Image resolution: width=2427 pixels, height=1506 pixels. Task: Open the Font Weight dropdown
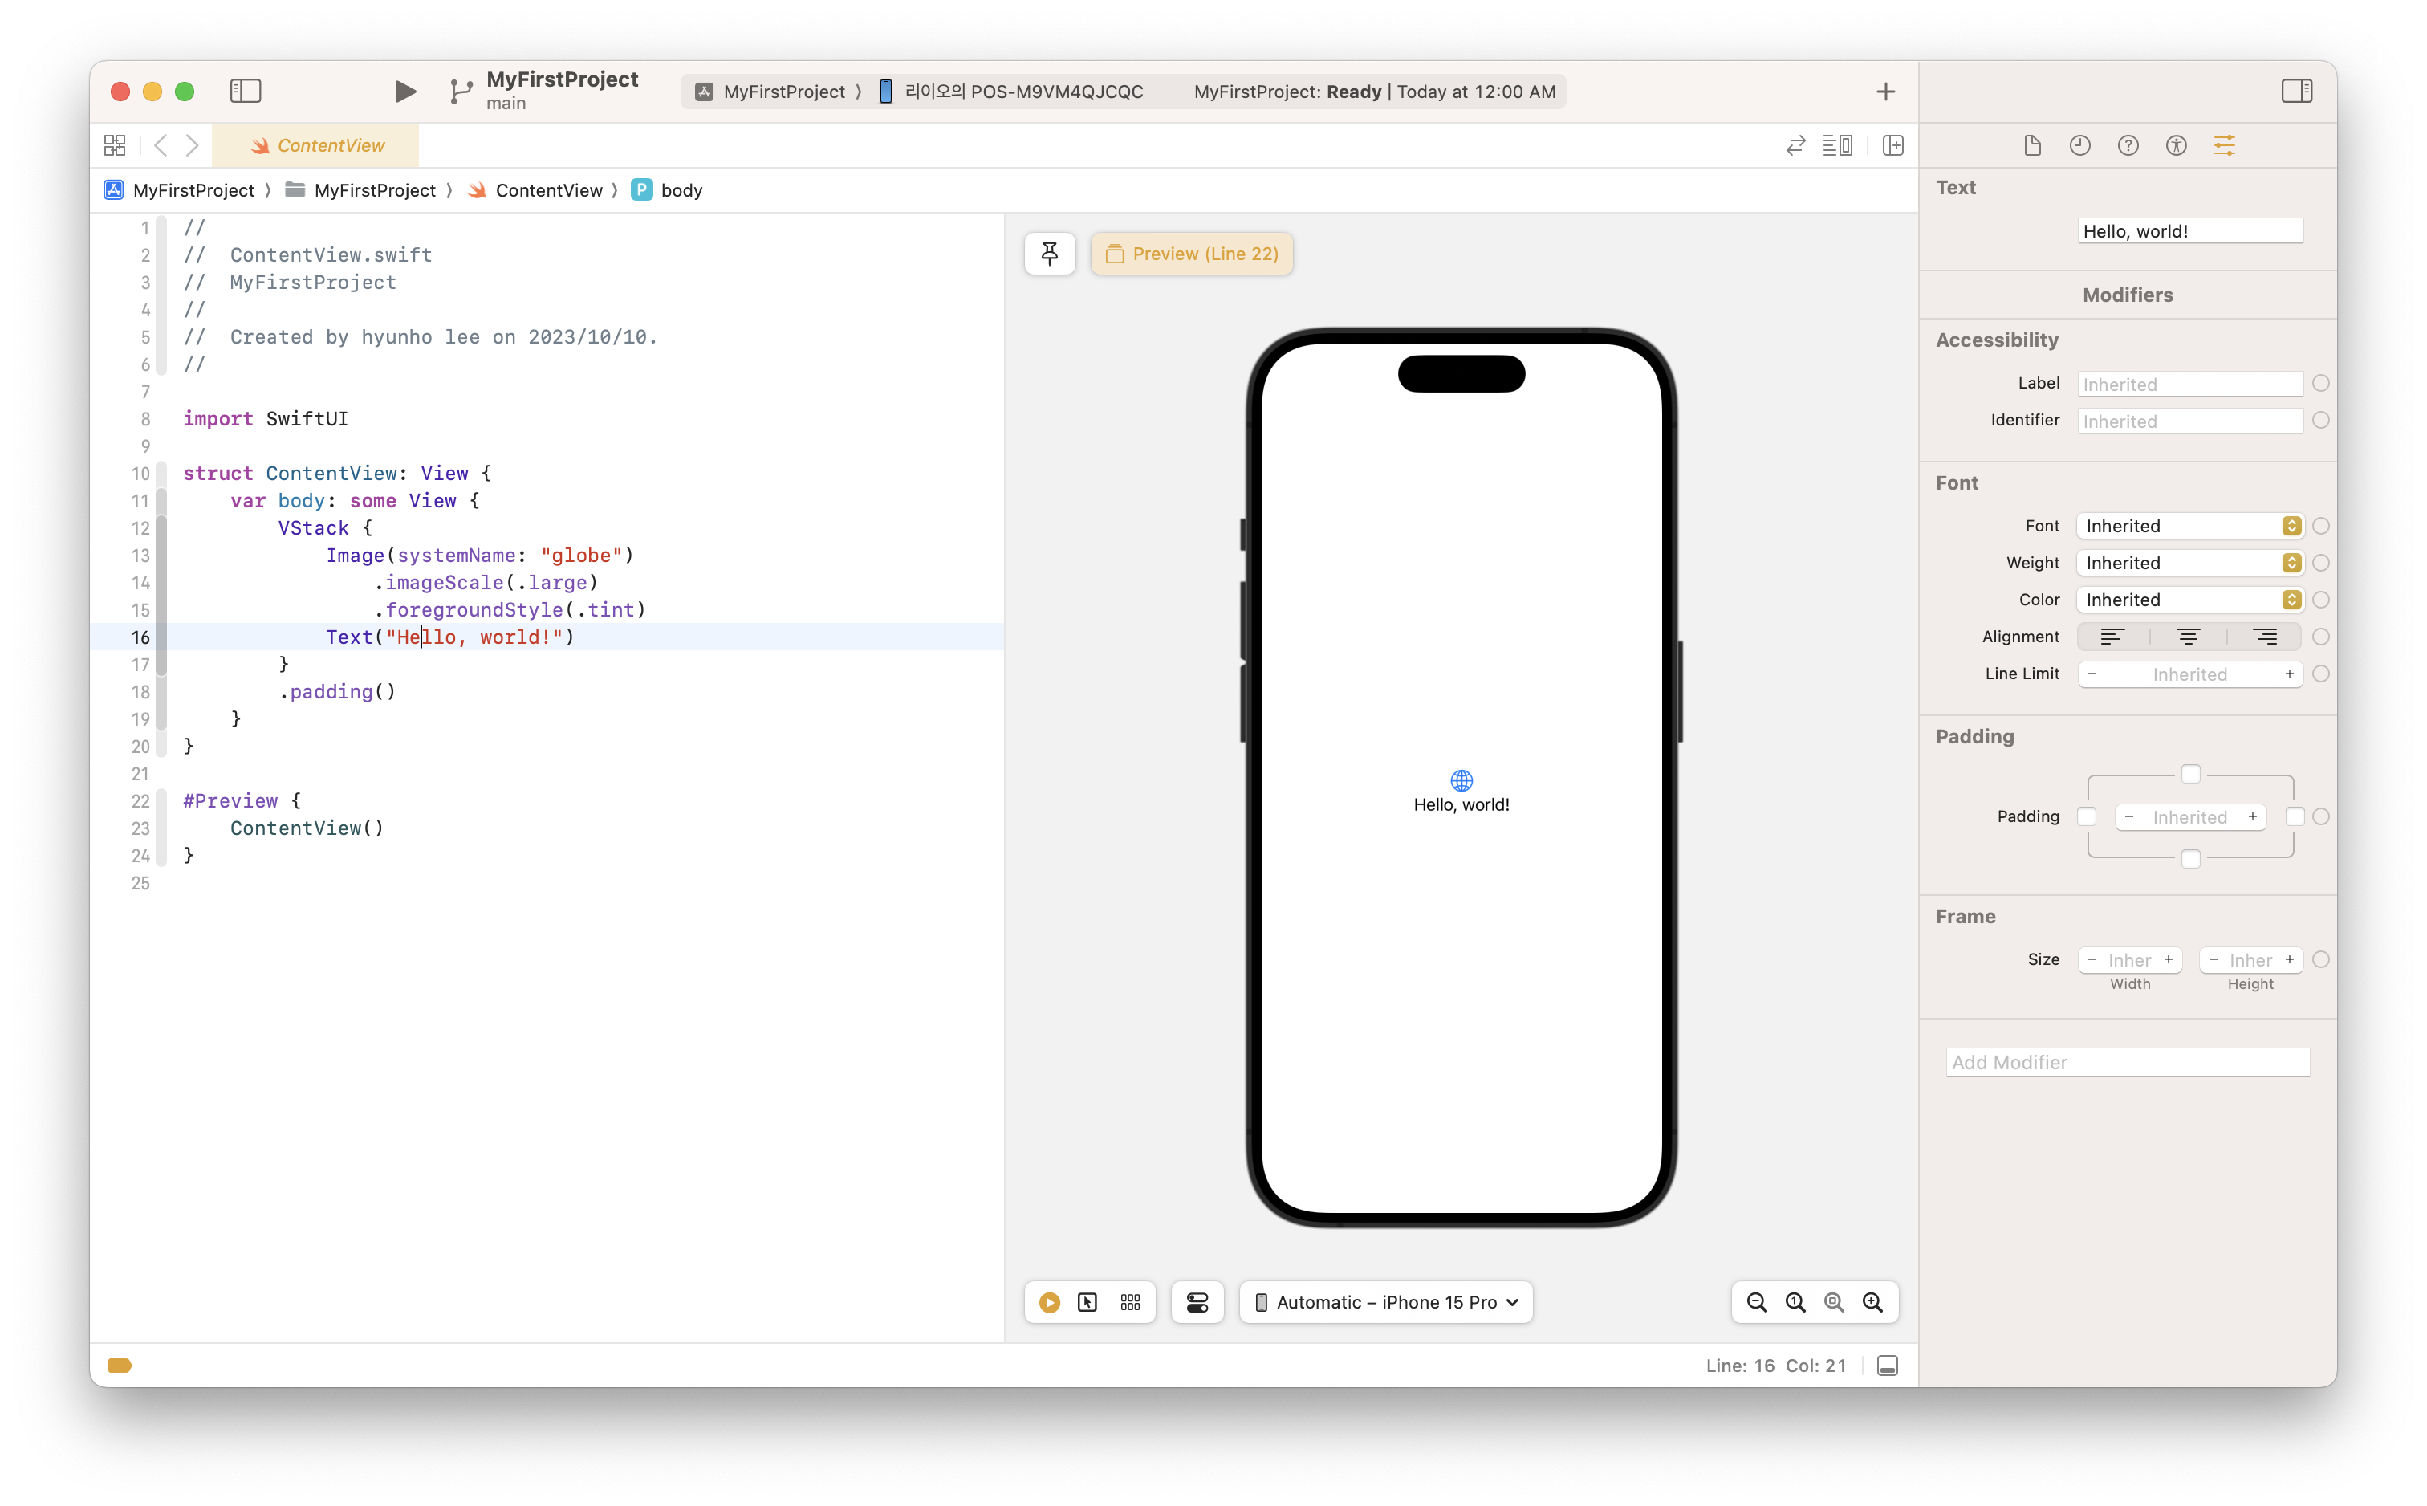[2189, 563]
